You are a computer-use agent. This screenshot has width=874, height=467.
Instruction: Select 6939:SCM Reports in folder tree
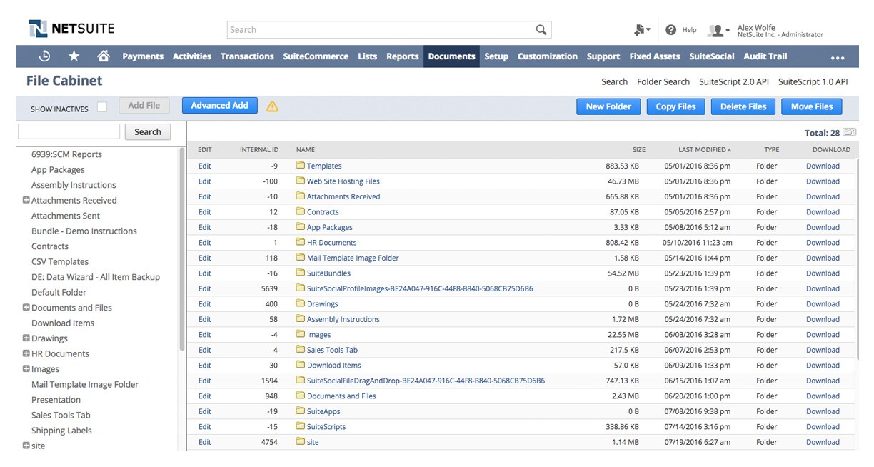[66, 154]
